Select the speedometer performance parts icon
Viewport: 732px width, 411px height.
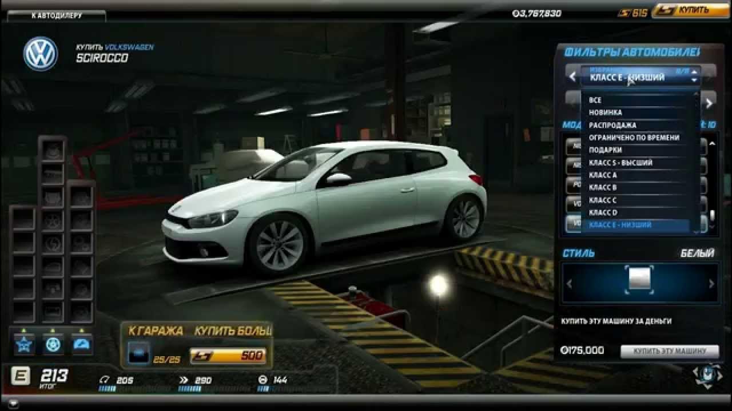coord(82,344)
